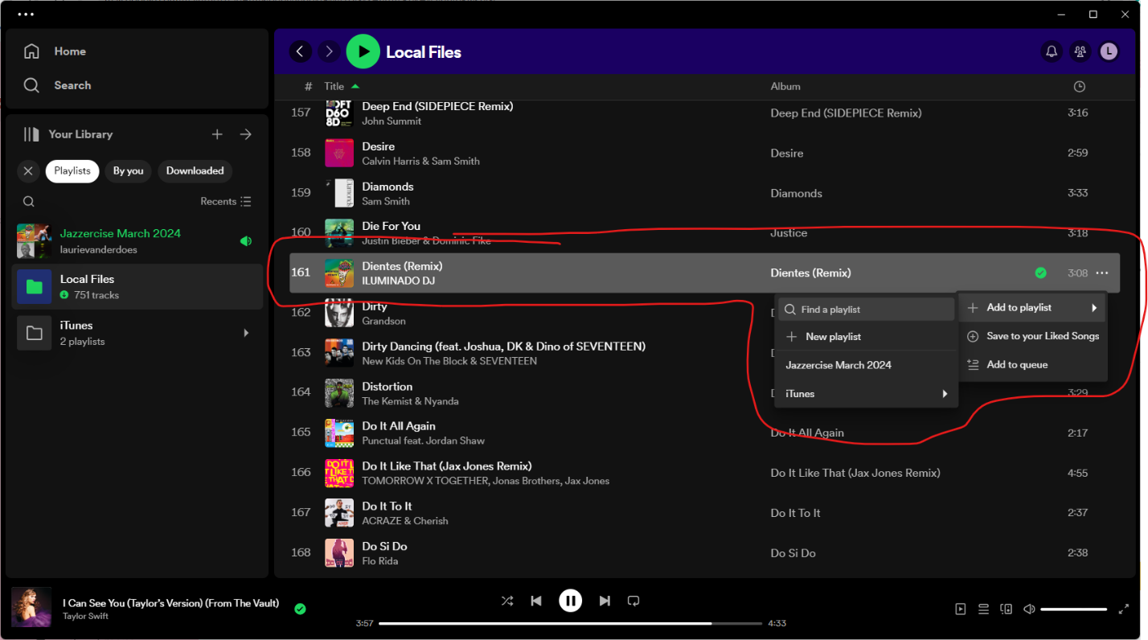Screen dimensions: 1148x640
Task: Expand the iTunes folder in library
Action: click(x=246, y=333)
